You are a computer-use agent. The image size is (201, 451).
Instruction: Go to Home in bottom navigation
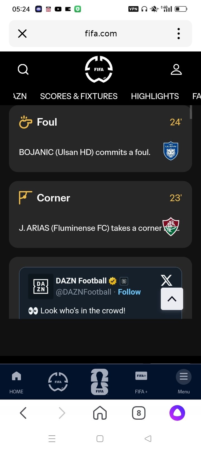pyautogui.click(x=16, y=382)
